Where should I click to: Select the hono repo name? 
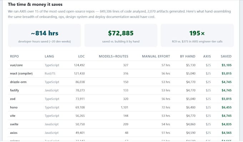point(14,107)
